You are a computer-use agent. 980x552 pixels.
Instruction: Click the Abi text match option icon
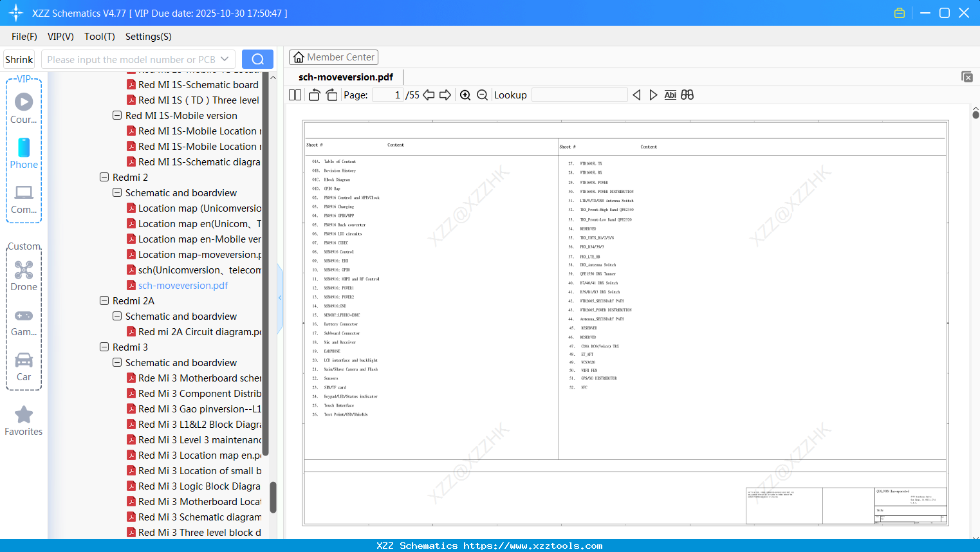[x=670, y=95]
